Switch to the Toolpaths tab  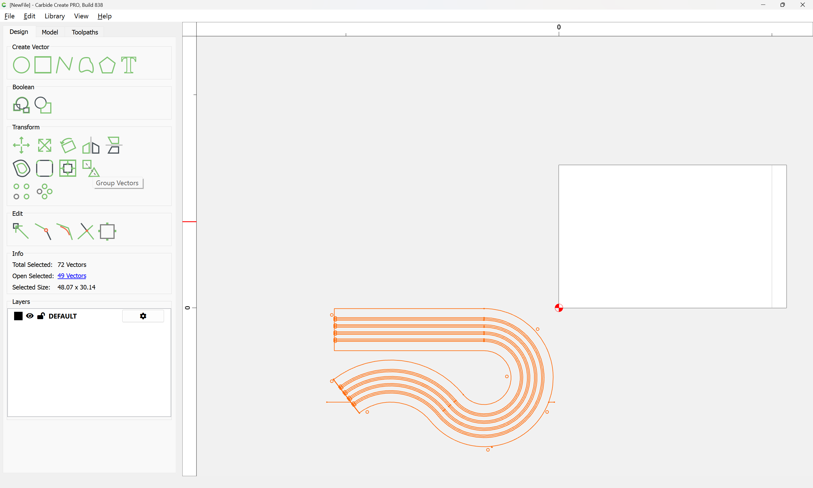tap(85, 32)
